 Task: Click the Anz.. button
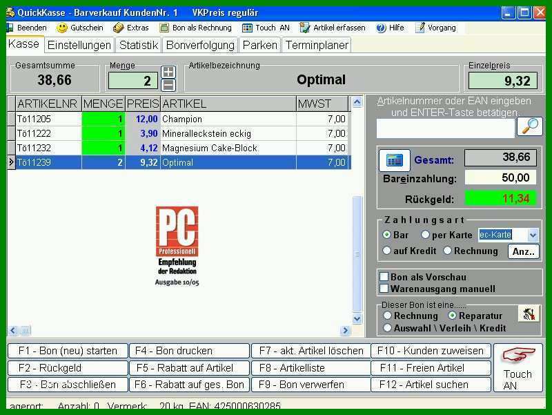pos(524,251)
